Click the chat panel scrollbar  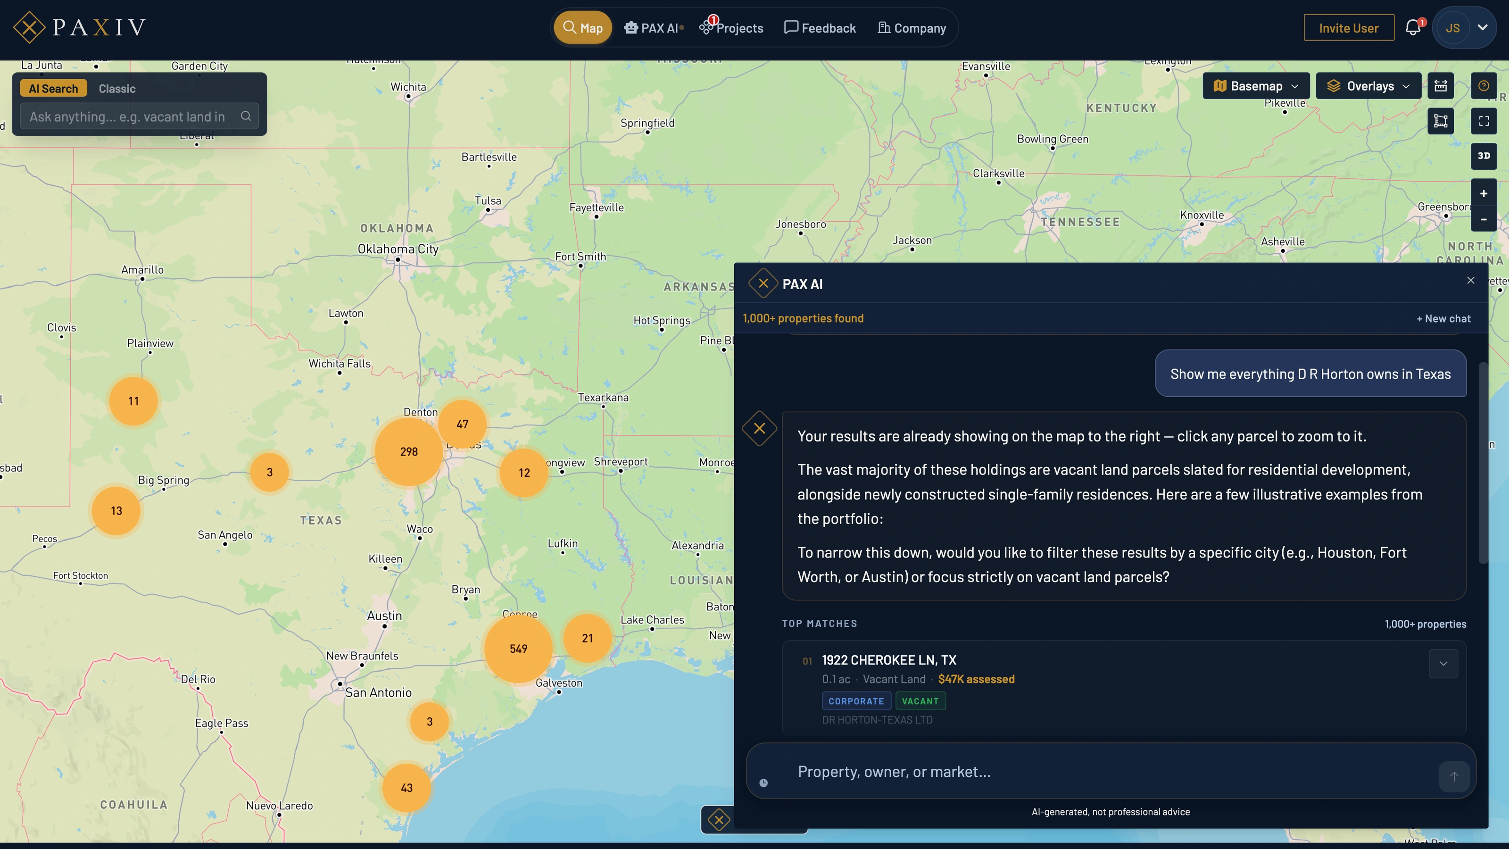(1483, 463)
